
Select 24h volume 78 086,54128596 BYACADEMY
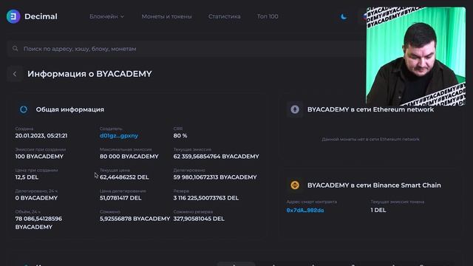pos(38,223)
